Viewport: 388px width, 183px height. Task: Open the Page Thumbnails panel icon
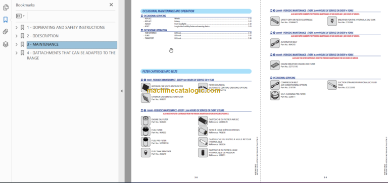(6, 8)
